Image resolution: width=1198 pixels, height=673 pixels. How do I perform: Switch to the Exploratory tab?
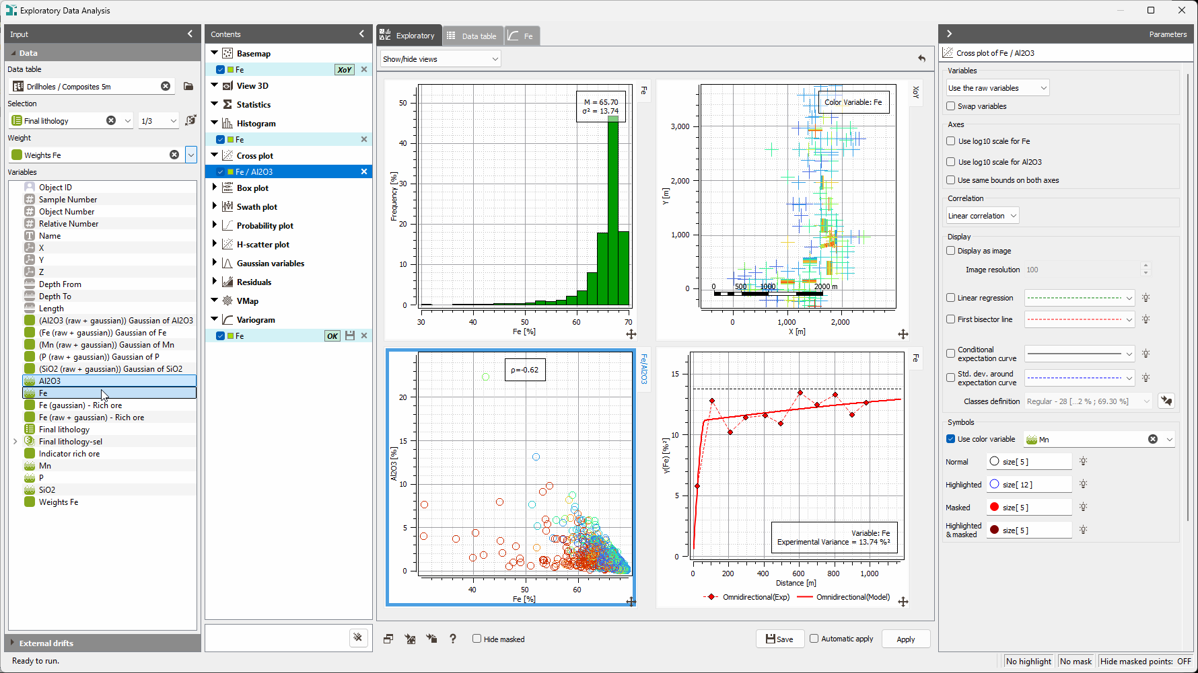click(409, 36)
